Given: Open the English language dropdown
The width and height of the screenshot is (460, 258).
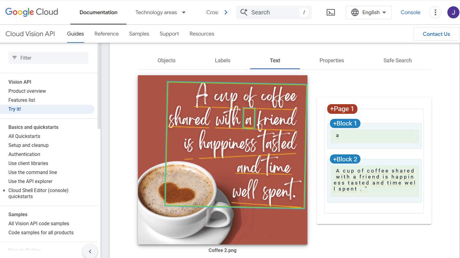Looking at the screenshot, I should (369, 12).
